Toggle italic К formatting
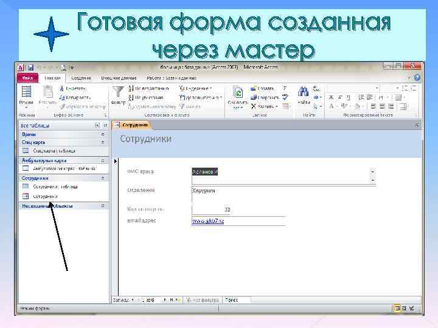The width and height of the screenshot is (438, 328). coord(340,97)
